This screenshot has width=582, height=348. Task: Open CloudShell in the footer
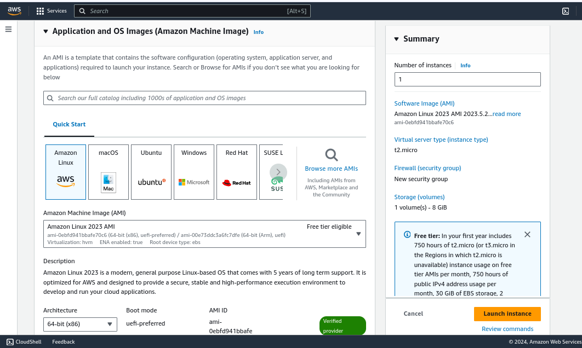[x=24, y=341]
